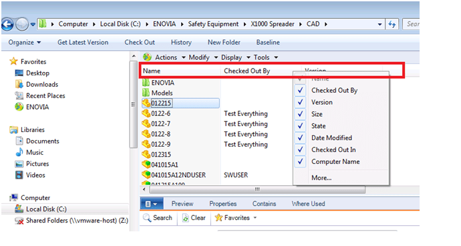
Task: Click the Recent Places icon
Action: [19, 95]
